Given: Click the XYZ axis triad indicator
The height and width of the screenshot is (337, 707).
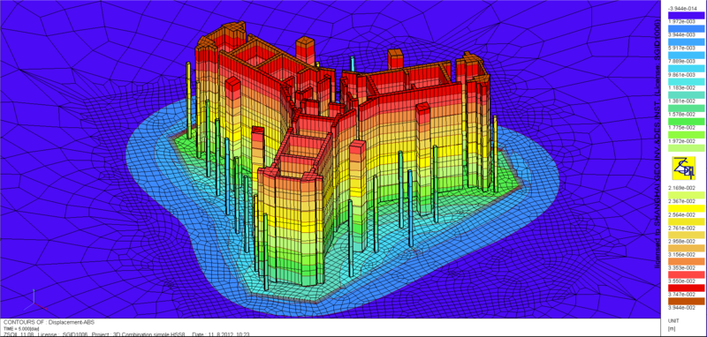Looking at the screenshot, I should 34,301.
